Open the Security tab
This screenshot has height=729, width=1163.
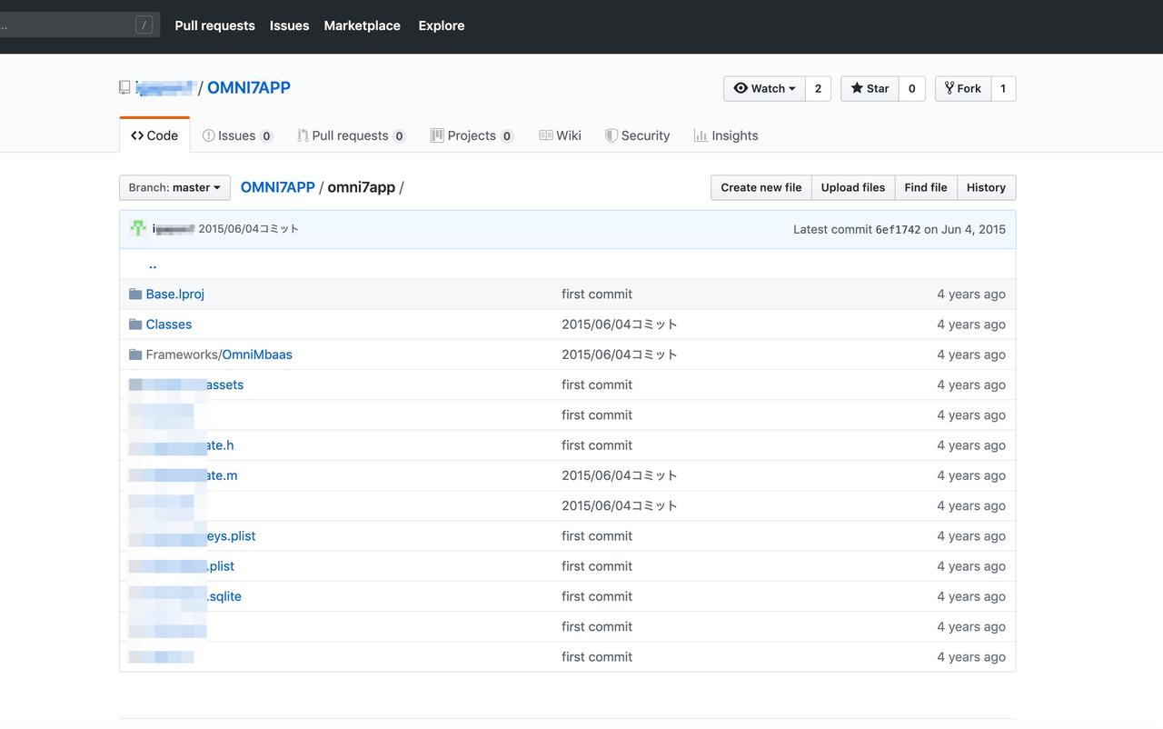(x=637, y=135)
